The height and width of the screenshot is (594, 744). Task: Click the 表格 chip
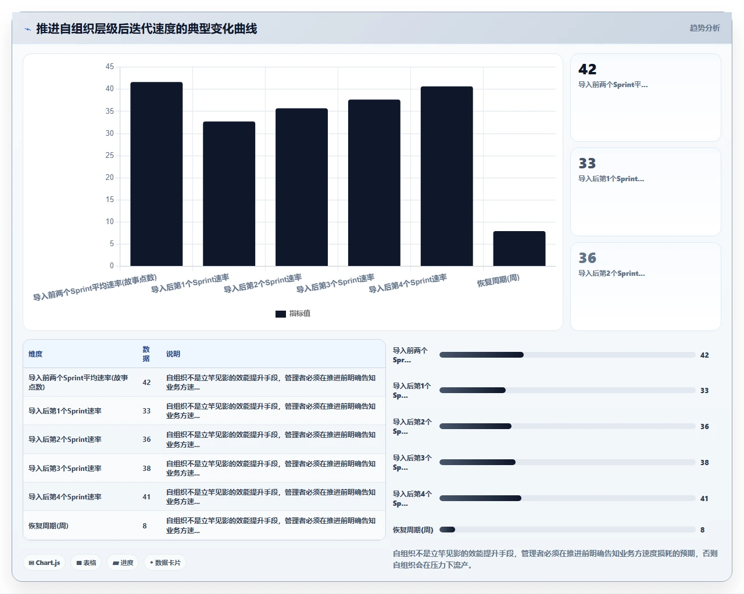(86, 563)
